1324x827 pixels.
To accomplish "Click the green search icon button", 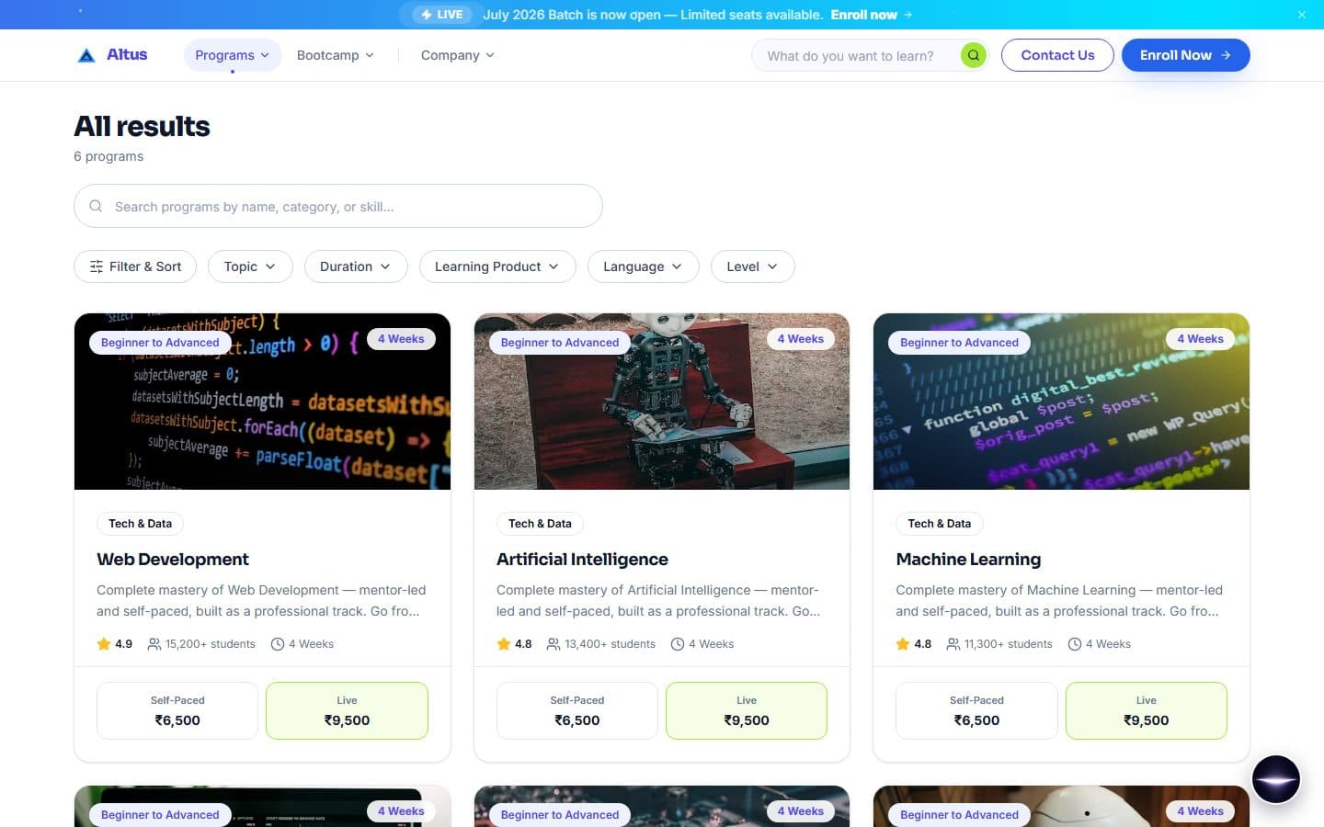I will coord(973,55).
